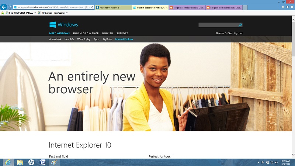The width and height of the screenshot is (295, 166).
Task: Refresh the page using the reload icon
Action: point(92,7)
